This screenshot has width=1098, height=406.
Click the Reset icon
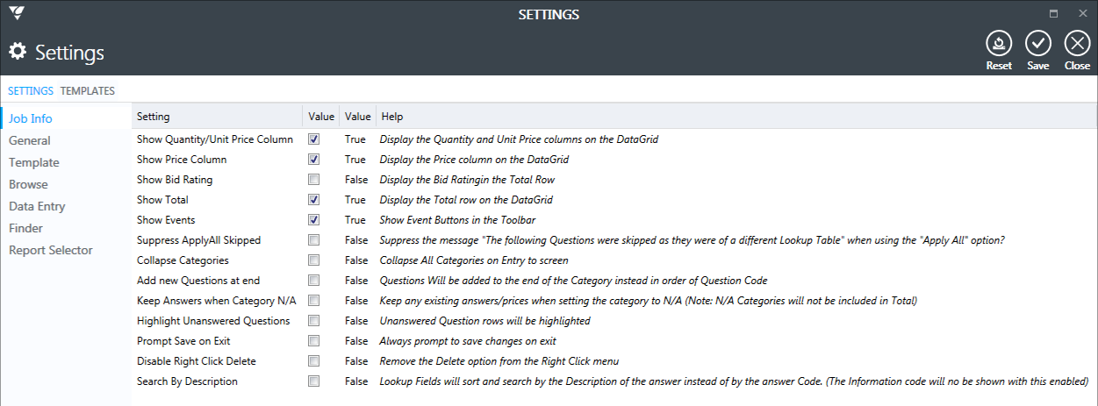pos(999,43)
